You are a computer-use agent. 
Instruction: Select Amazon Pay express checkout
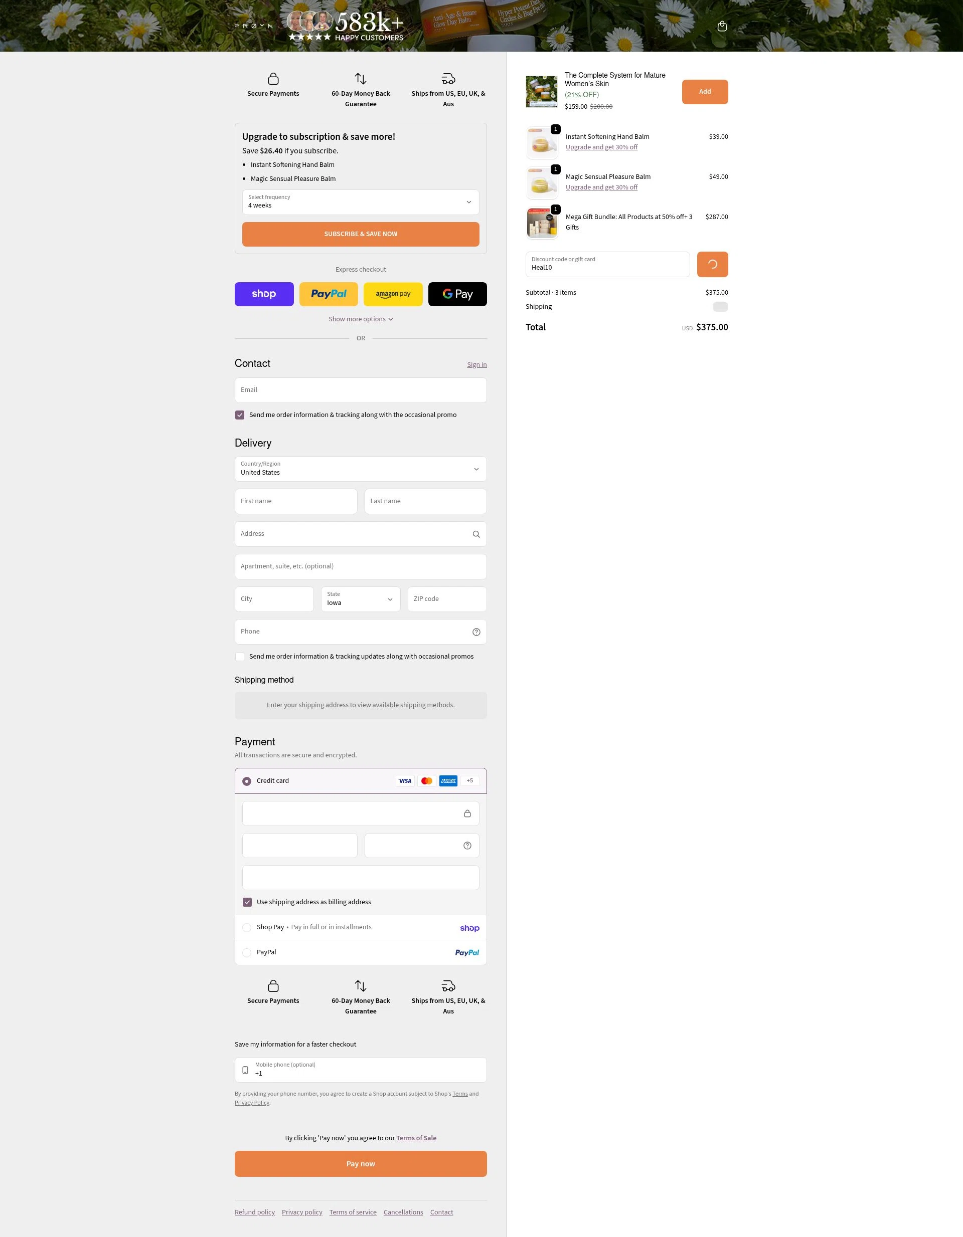tap(393, 294)
